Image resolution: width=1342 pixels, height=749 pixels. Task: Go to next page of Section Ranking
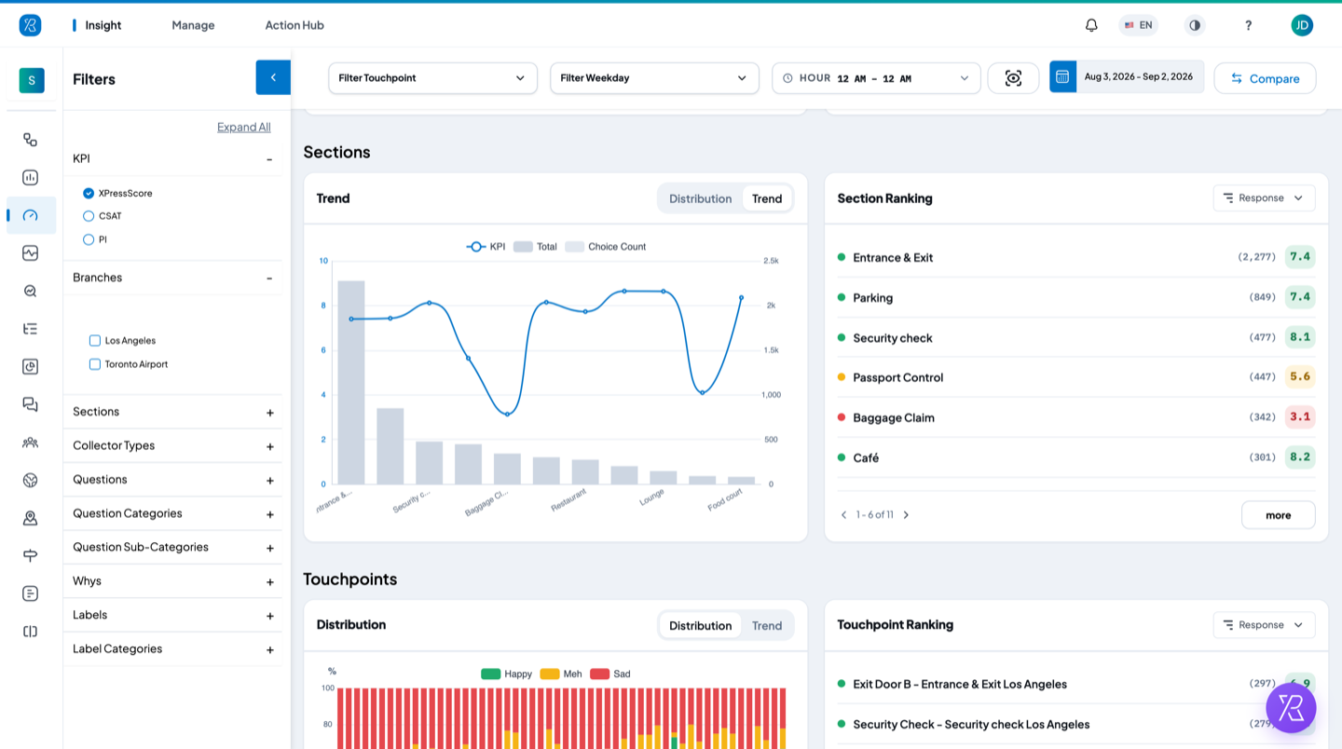[x=906, y=515]
